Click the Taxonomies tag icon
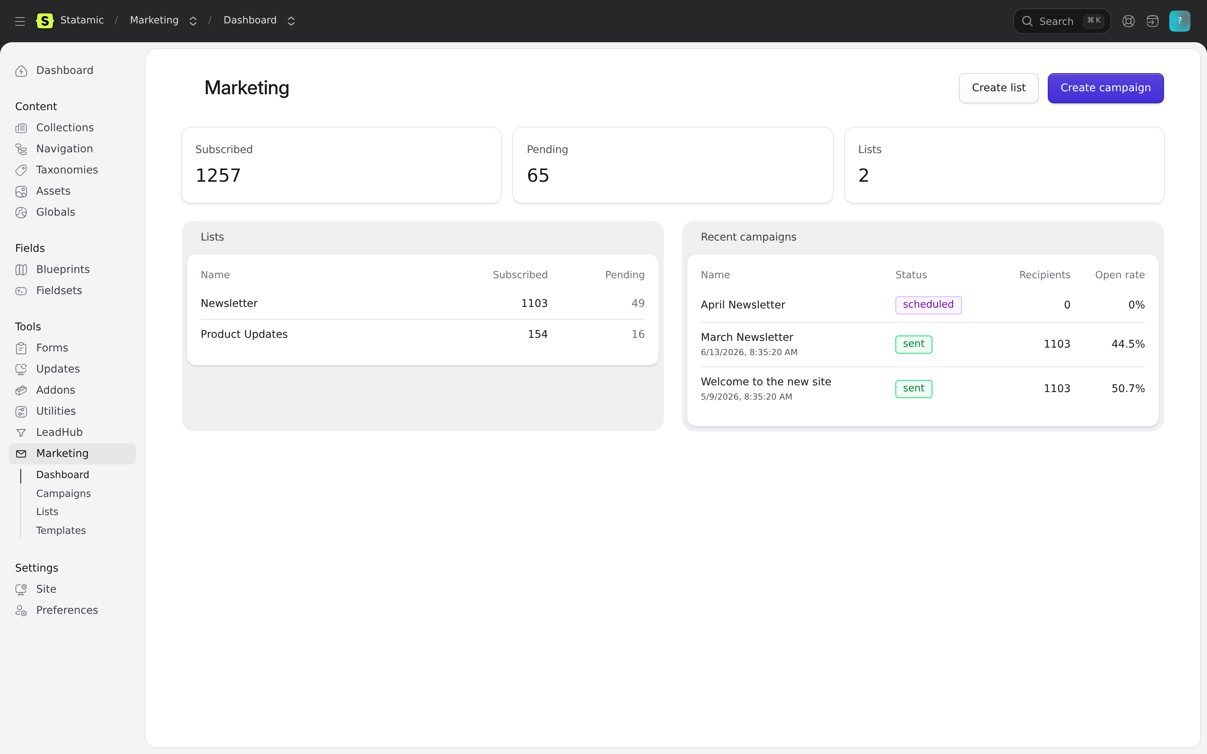Screen dimensions: 1207x754 pyautogui.click(x=21, y=170)
